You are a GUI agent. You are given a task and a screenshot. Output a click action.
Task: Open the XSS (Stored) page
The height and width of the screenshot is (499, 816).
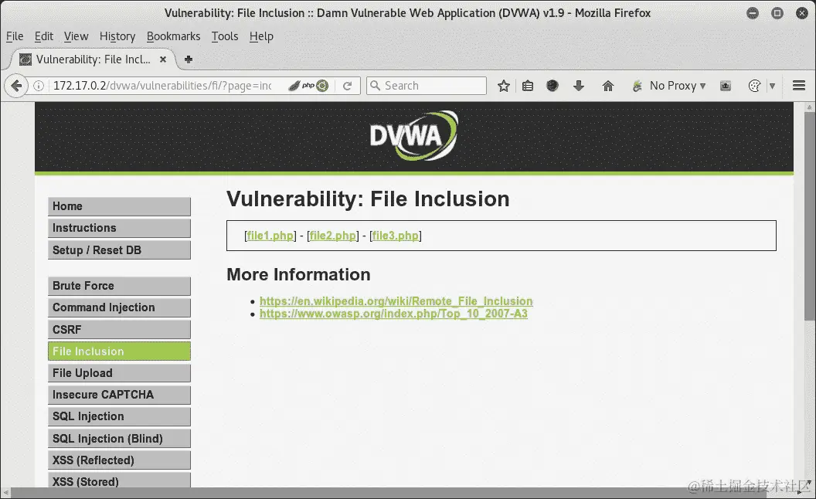[x=119, y=480]
